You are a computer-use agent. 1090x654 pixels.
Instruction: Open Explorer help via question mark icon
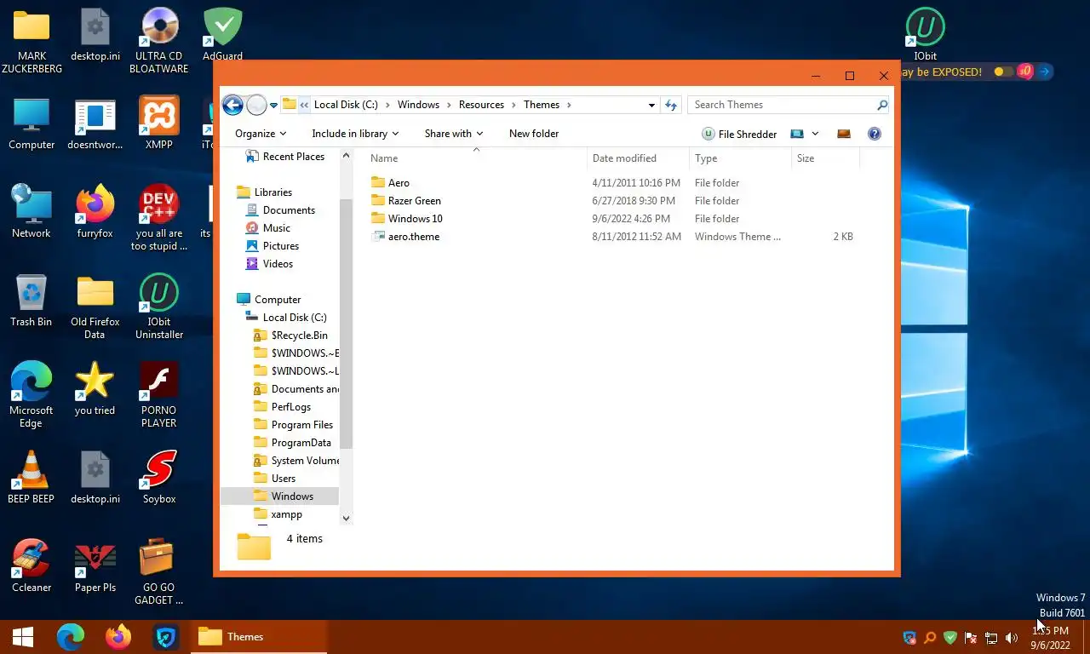(x=874, y=134)
